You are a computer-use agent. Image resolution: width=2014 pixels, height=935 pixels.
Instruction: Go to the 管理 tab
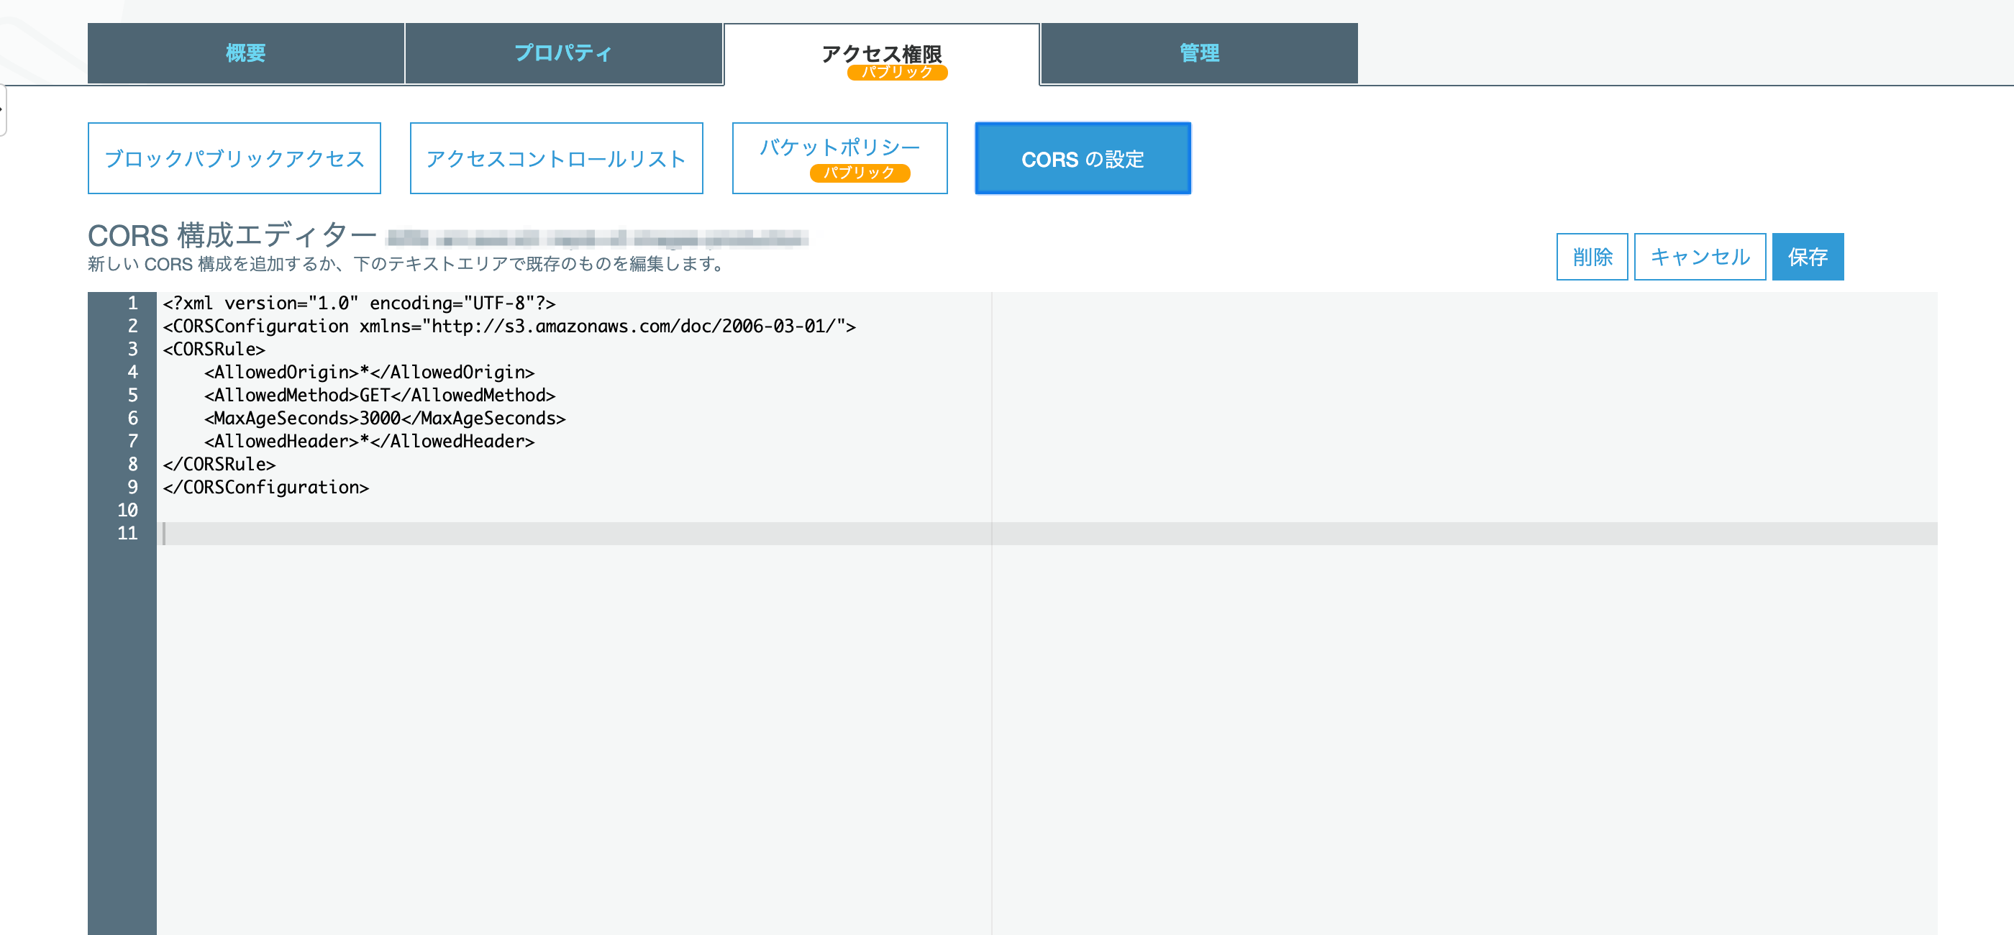point(1198,53)
